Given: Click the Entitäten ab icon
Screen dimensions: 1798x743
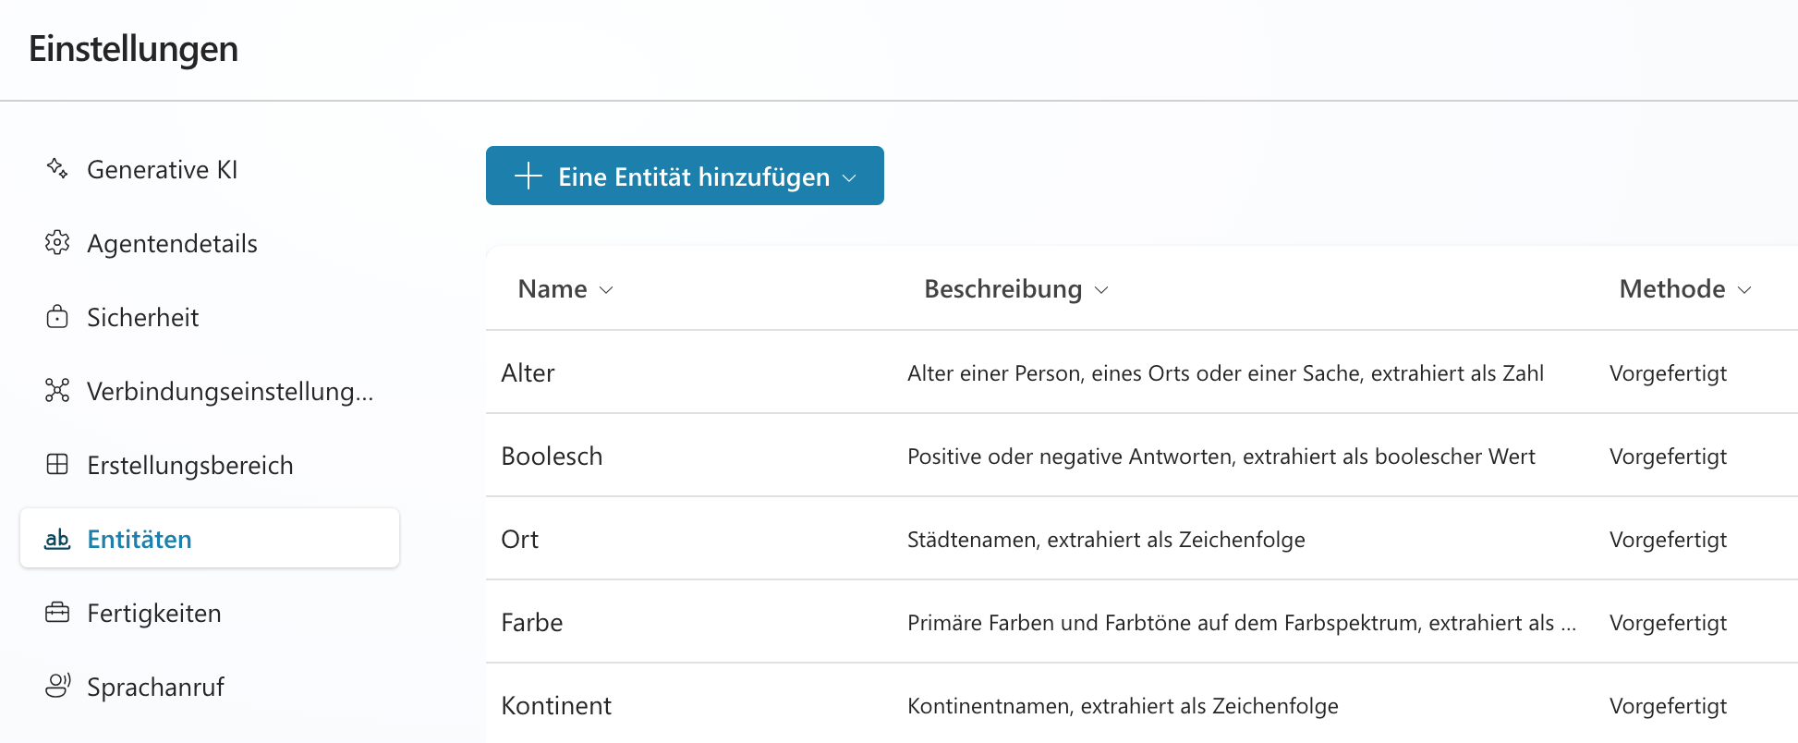Looking at the screenshot, I should pyautogui.click(x=56, y=539).
